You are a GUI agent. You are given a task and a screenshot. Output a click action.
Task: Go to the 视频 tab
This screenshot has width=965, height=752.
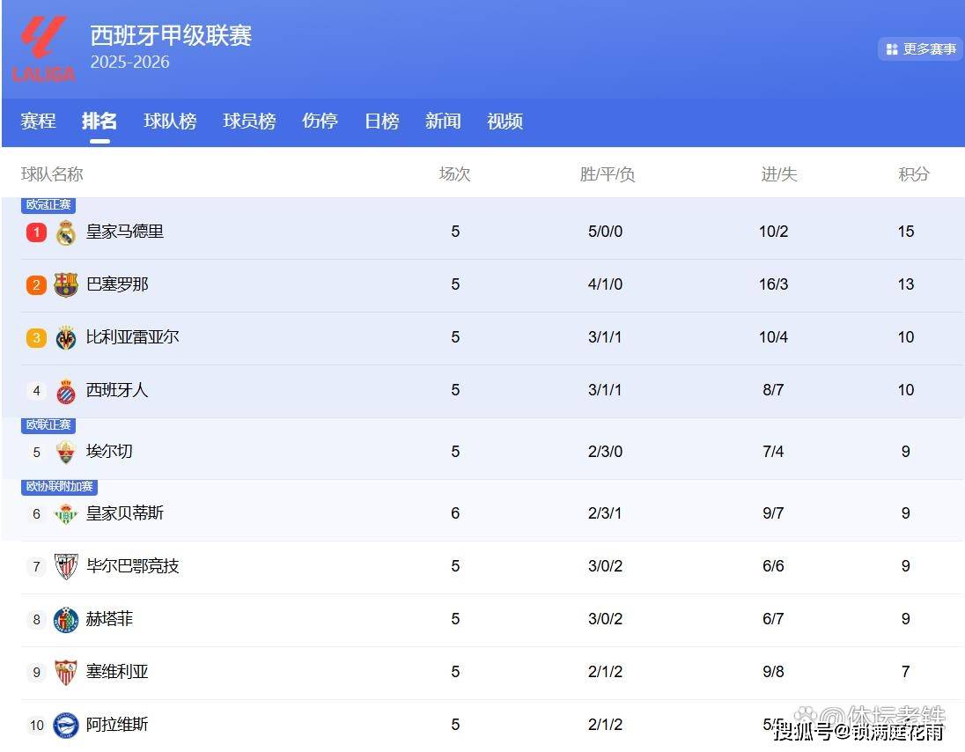[505, 121]
